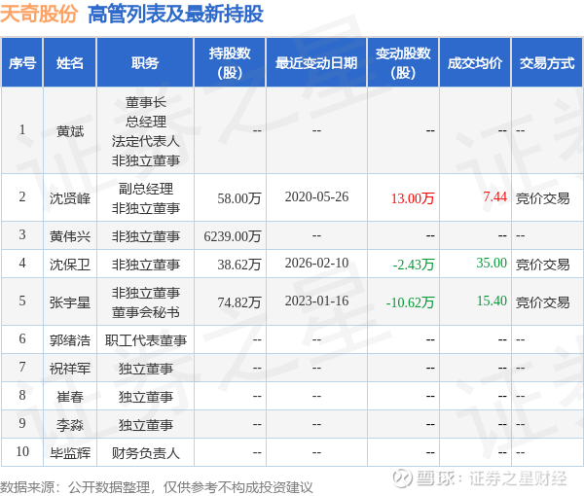Click the 58.00万 shareholding value

point(239,198)
